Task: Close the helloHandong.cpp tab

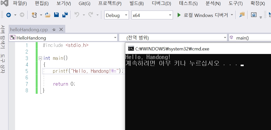Action: pos(61,30)
